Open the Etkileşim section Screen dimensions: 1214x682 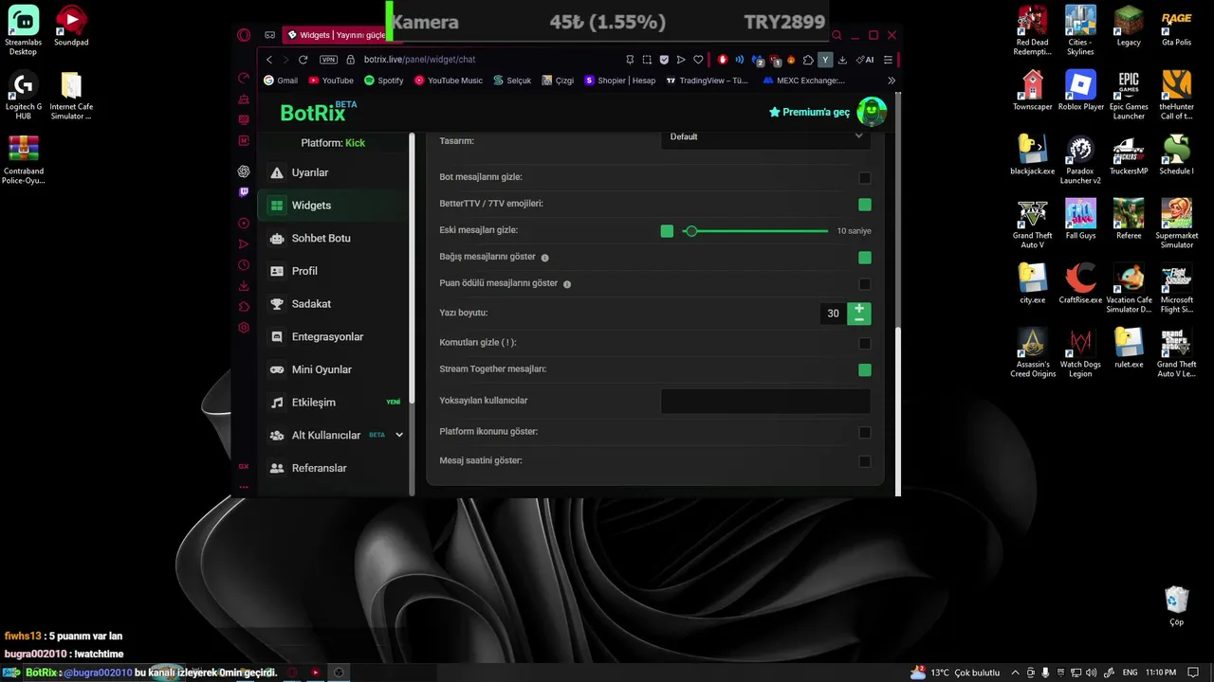[333, 403]
